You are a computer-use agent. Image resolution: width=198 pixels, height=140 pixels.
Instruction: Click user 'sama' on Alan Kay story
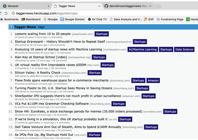pos(32,61)
